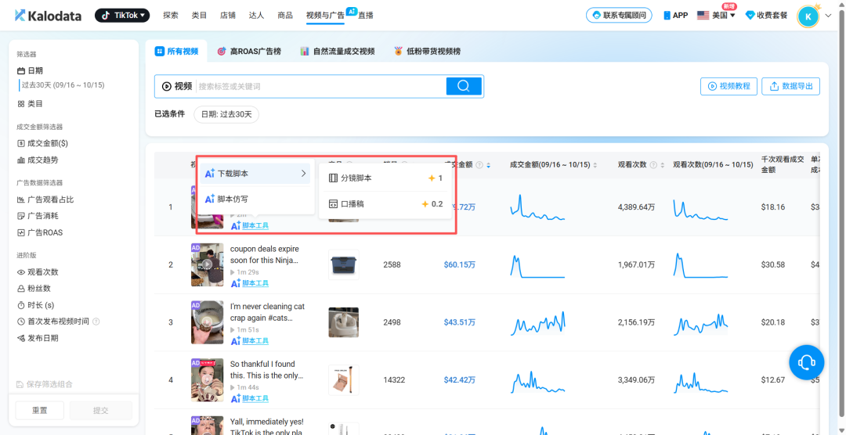Play the Ninja coupon video thumbnail
Screen dimensions: 846x435
(207, 264)
